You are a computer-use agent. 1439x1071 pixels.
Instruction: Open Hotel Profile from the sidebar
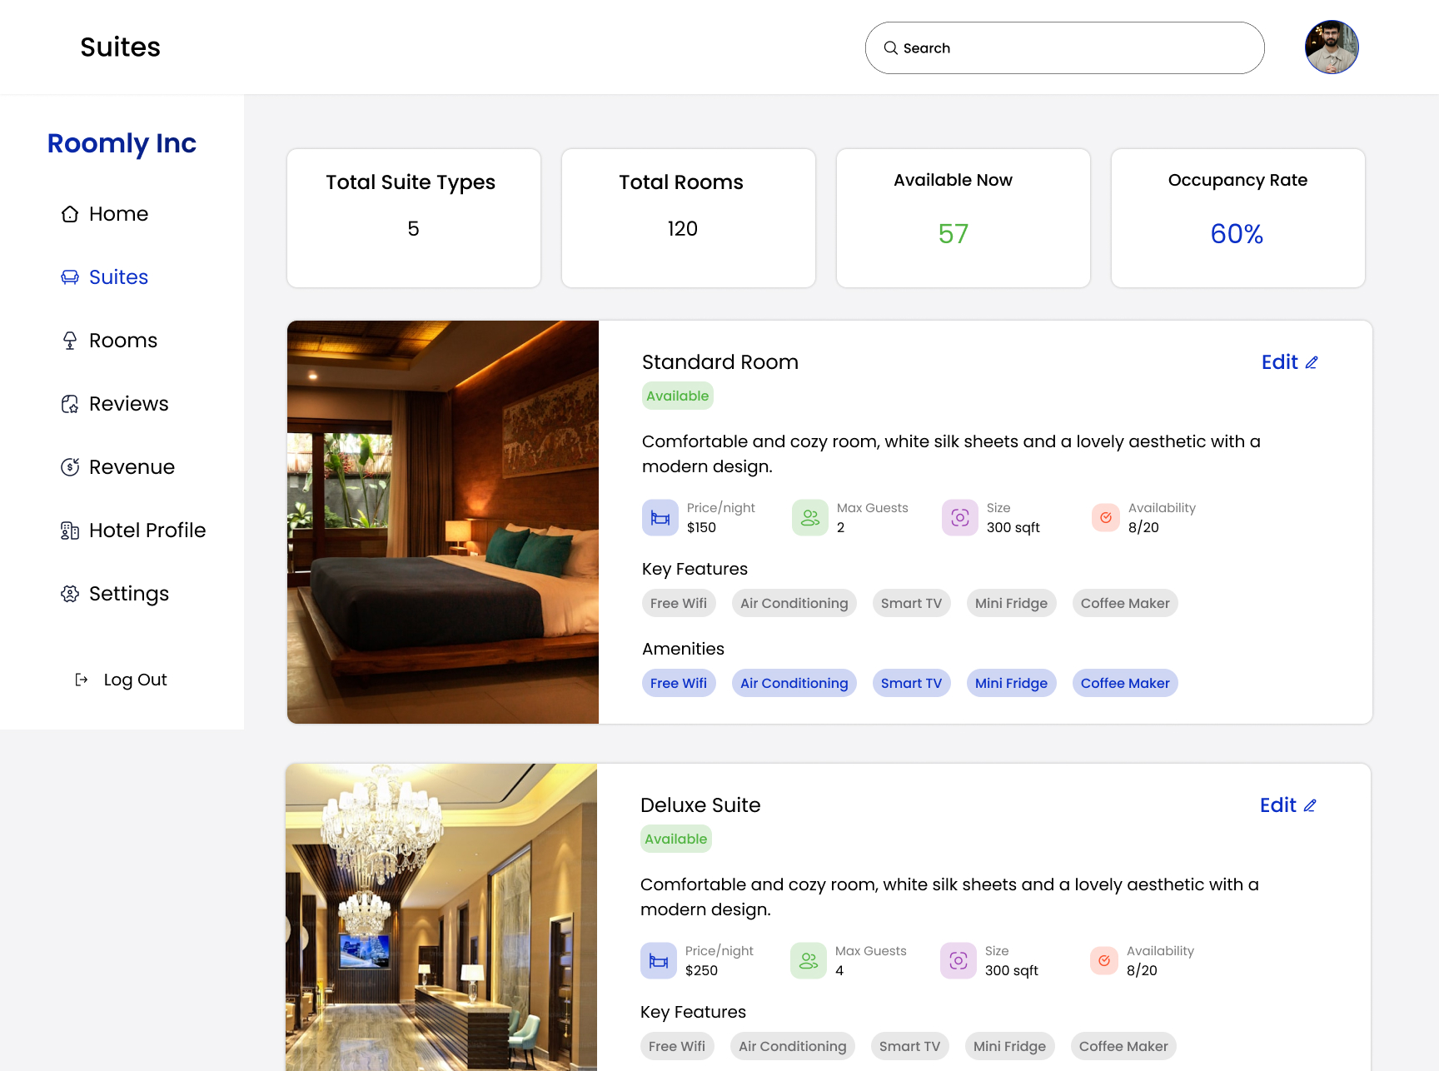point(133,531)
